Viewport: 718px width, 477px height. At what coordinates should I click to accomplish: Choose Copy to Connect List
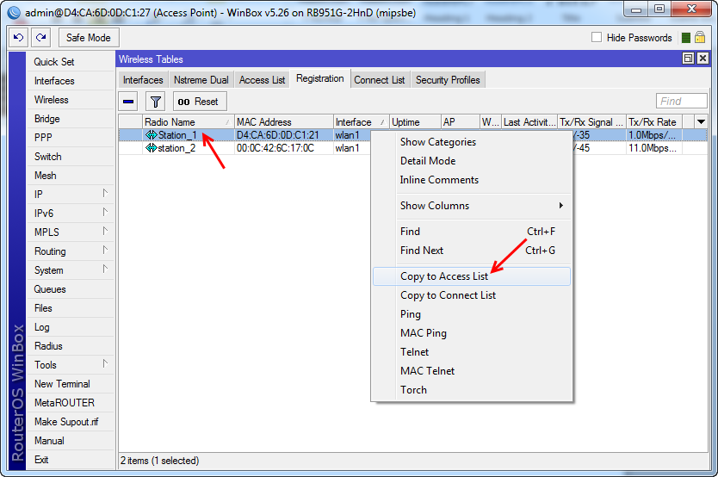[x=472, y=295]
